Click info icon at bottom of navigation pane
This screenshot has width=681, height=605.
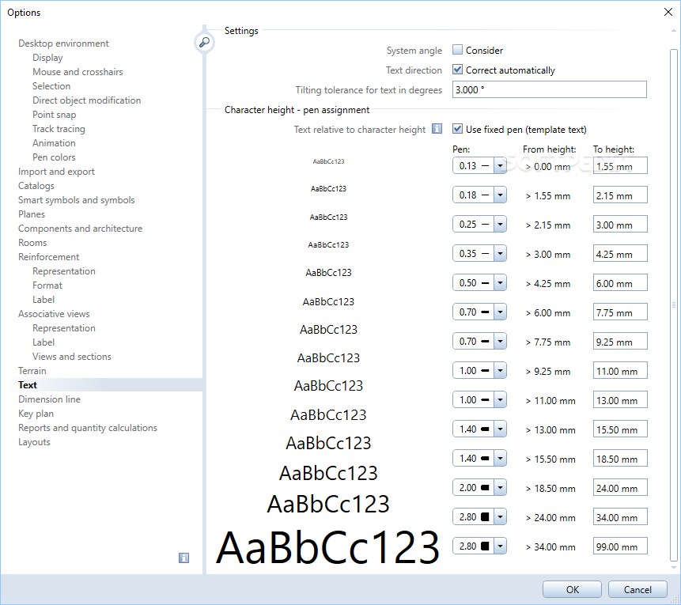pyautogui.click(x=183, y=558)
